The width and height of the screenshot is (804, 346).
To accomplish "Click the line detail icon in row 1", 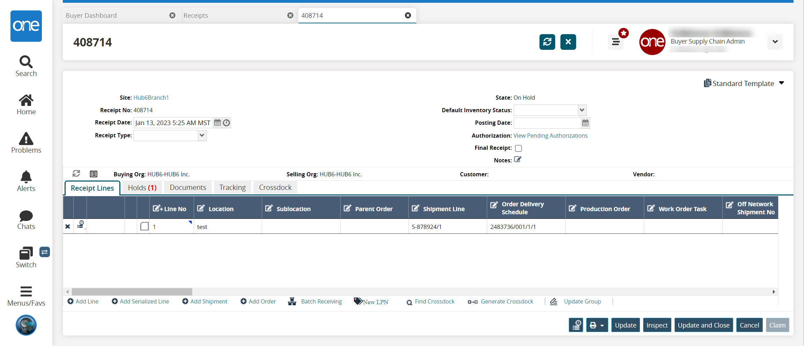I will pos(81,225).
